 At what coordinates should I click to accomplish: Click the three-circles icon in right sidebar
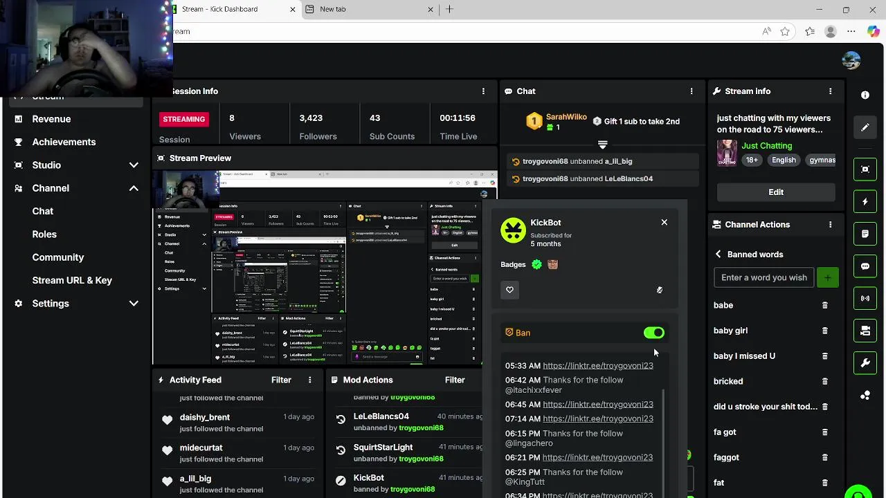tap(865, 396)
